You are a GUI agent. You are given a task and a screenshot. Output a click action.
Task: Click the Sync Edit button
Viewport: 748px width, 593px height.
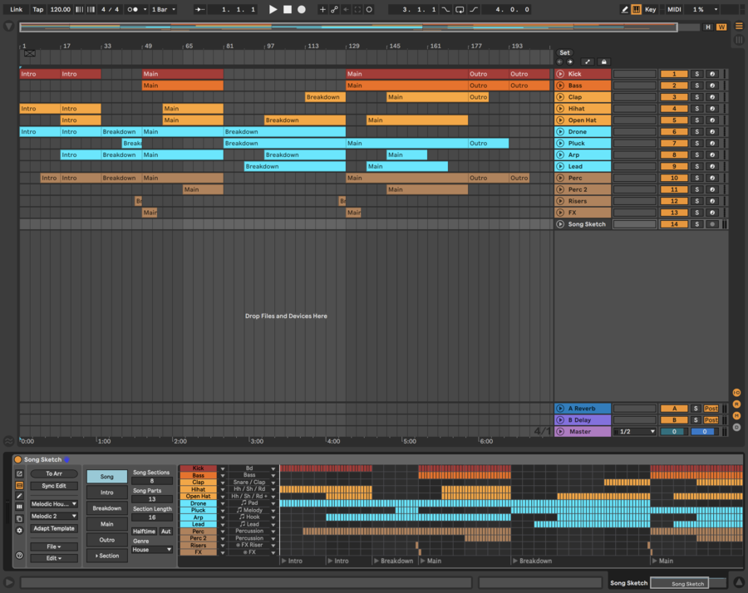coord(54,486)
